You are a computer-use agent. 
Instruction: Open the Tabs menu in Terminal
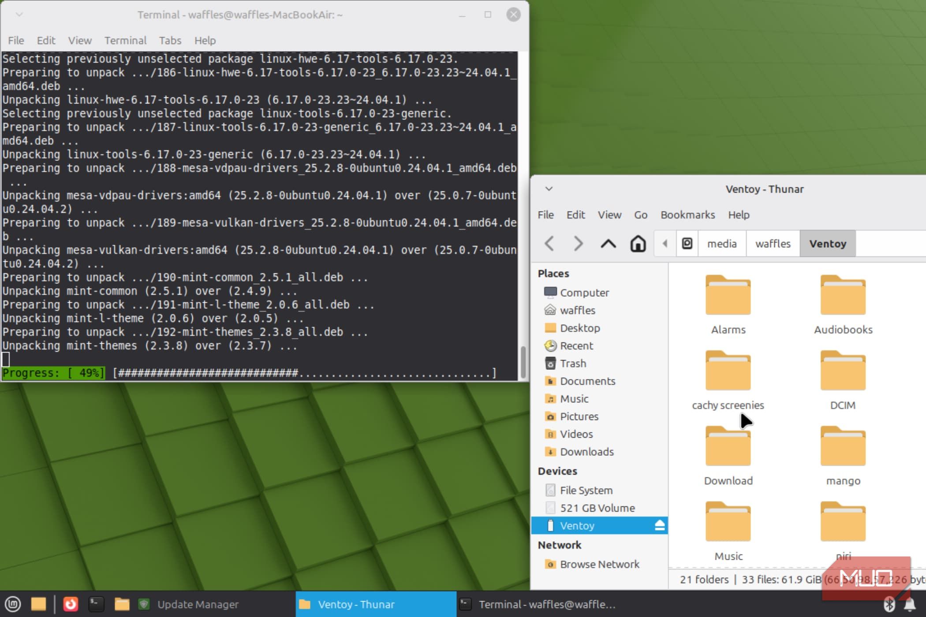click(x=170, y=41)
